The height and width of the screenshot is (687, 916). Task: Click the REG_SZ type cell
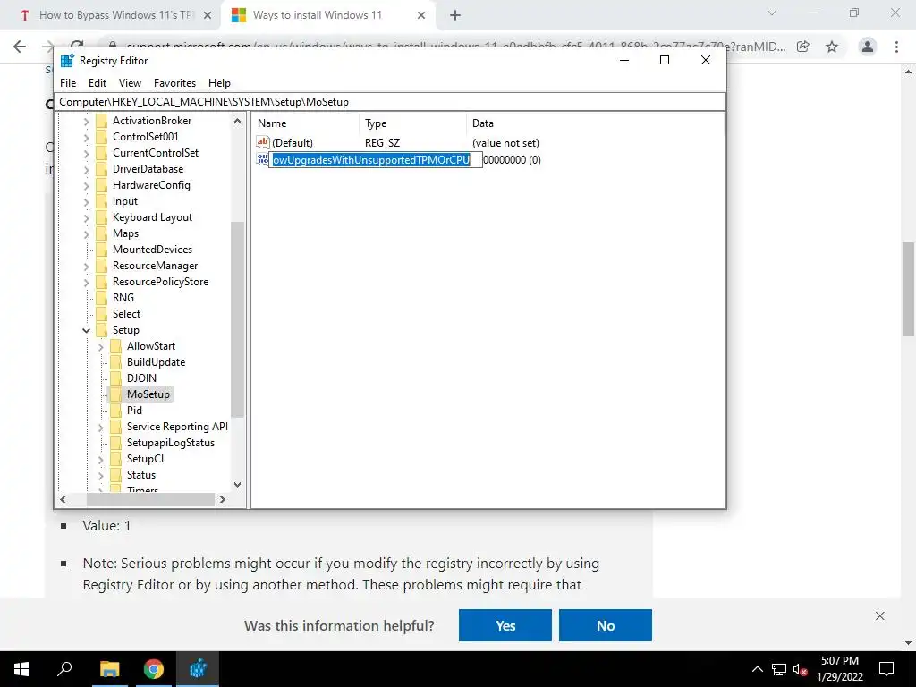coord(383,142)
